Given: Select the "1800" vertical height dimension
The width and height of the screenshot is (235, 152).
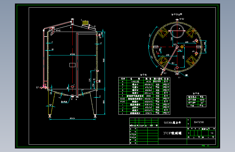Looking at the screenshot, I should point(104,60).
